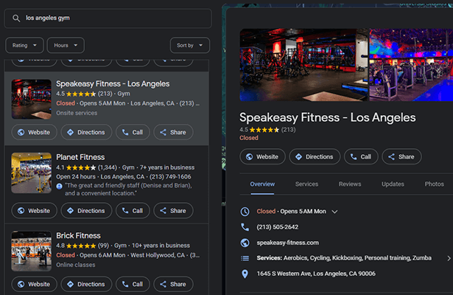Open Speakeasy Fitness listing thumbnail

coord(32,100)
